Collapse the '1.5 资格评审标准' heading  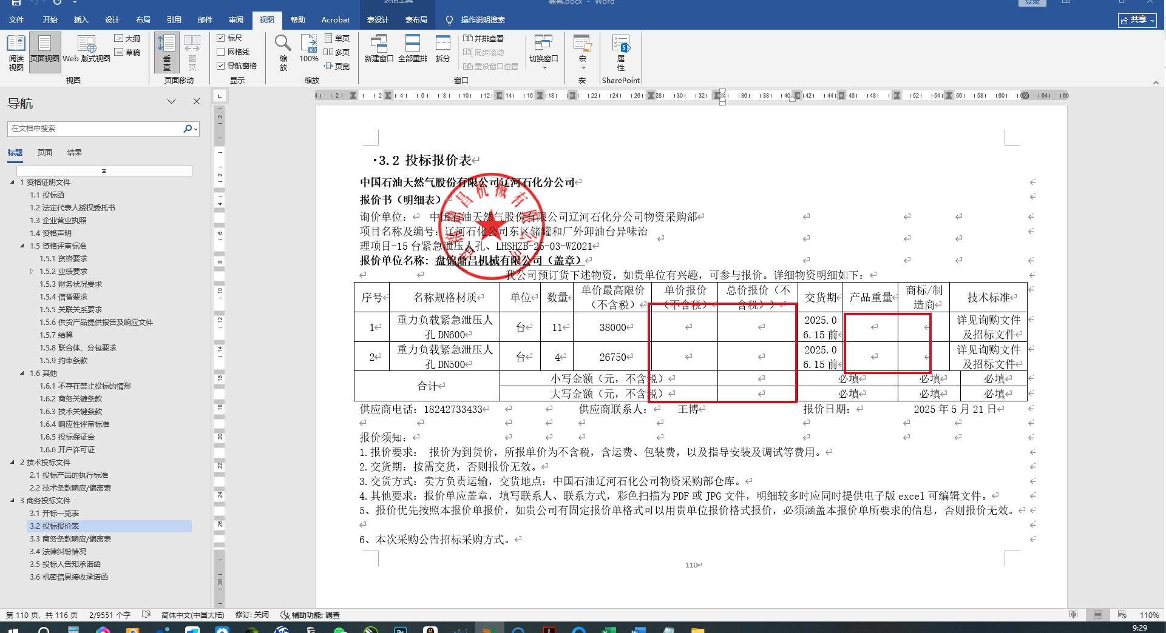(x=22, y=246)
